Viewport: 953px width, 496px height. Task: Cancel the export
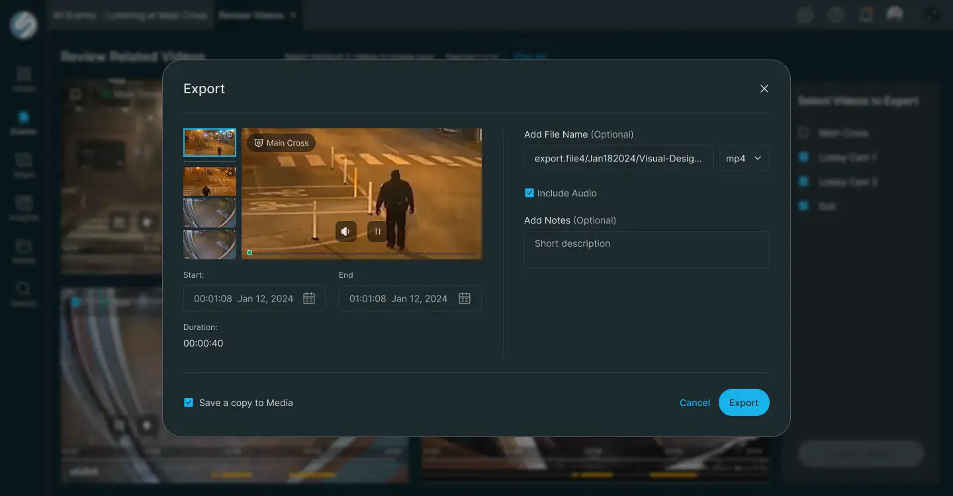(695, 403)
